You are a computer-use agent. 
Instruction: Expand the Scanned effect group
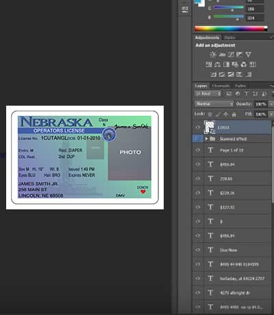click(206, 139)
